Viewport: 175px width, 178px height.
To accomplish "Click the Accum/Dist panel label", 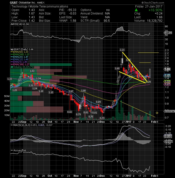I will click(20, 150).
